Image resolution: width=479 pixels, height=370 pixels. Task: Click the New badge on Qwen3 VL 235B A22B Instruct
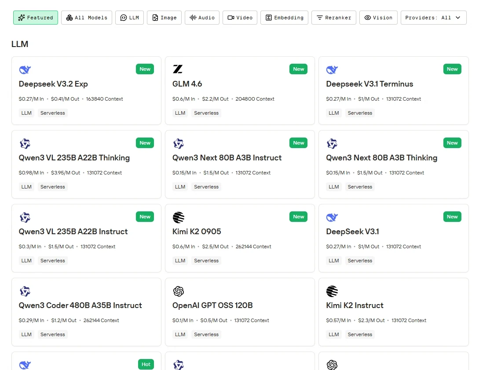coord(145,217)
